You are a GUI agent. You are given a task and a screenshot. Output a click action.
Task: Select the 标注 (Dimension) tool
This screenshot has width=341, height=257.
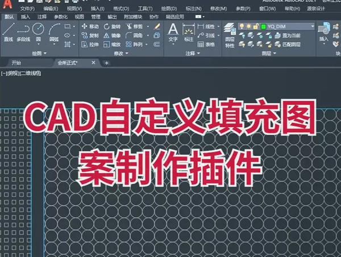point(189,32)
